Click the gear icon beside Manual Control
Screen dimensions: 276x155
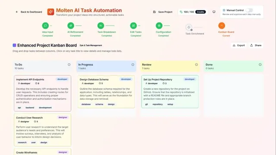coord(224,10)
